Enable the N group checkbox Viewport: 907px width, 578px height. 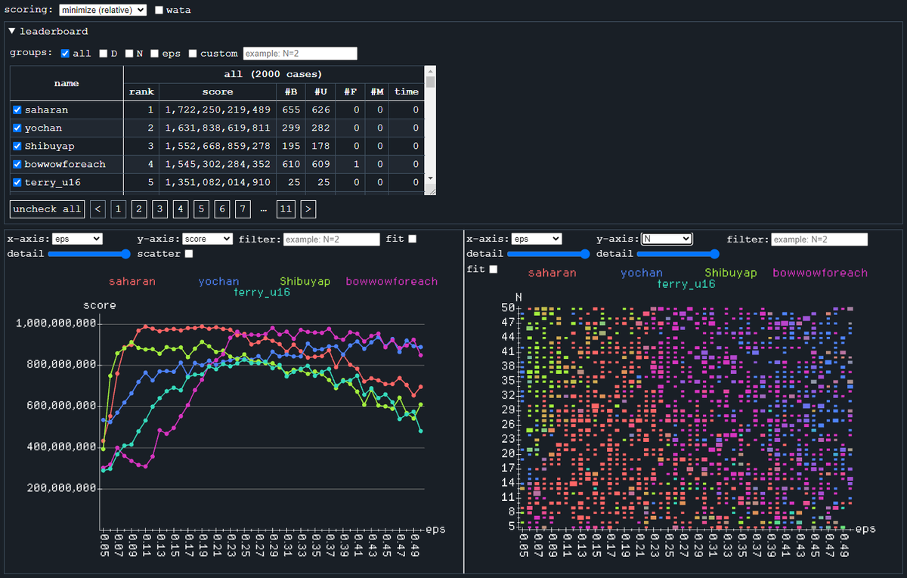click(129, 54)
